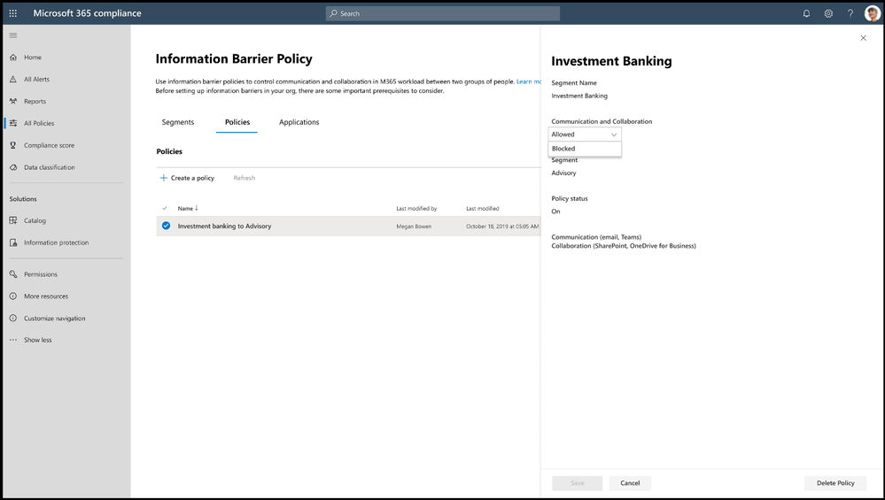Click the Home house icon
885x500 pixels.
coord(13,57)
